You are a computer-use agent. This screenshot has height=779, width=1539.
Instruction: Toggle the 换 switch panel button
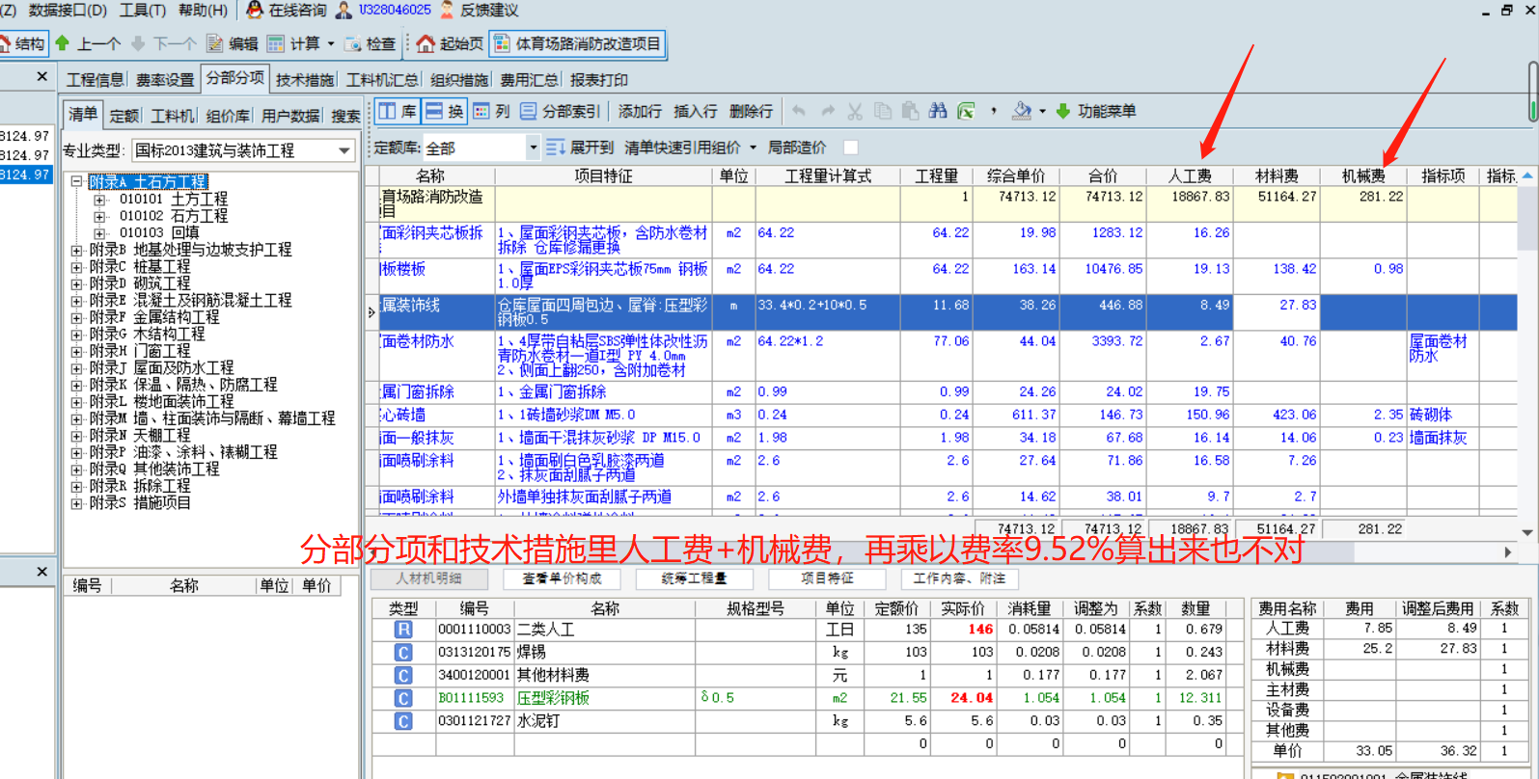coord(445,111)
